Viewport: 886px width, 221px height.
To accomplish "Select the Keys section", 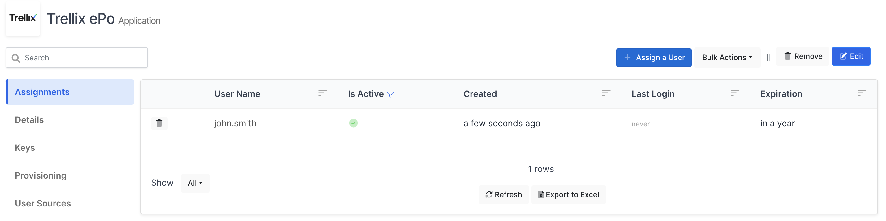I will pyautogui.click(x=25, y=147).
